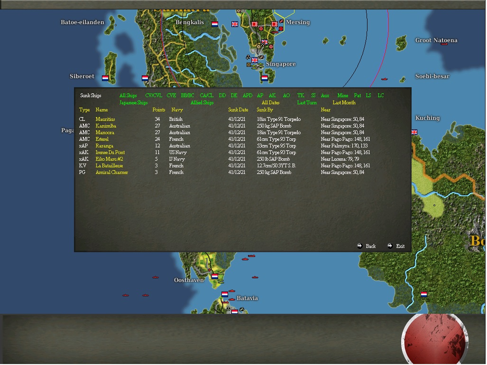Click the Batavia map label
487x365 pixels.
tap(248, 298)
